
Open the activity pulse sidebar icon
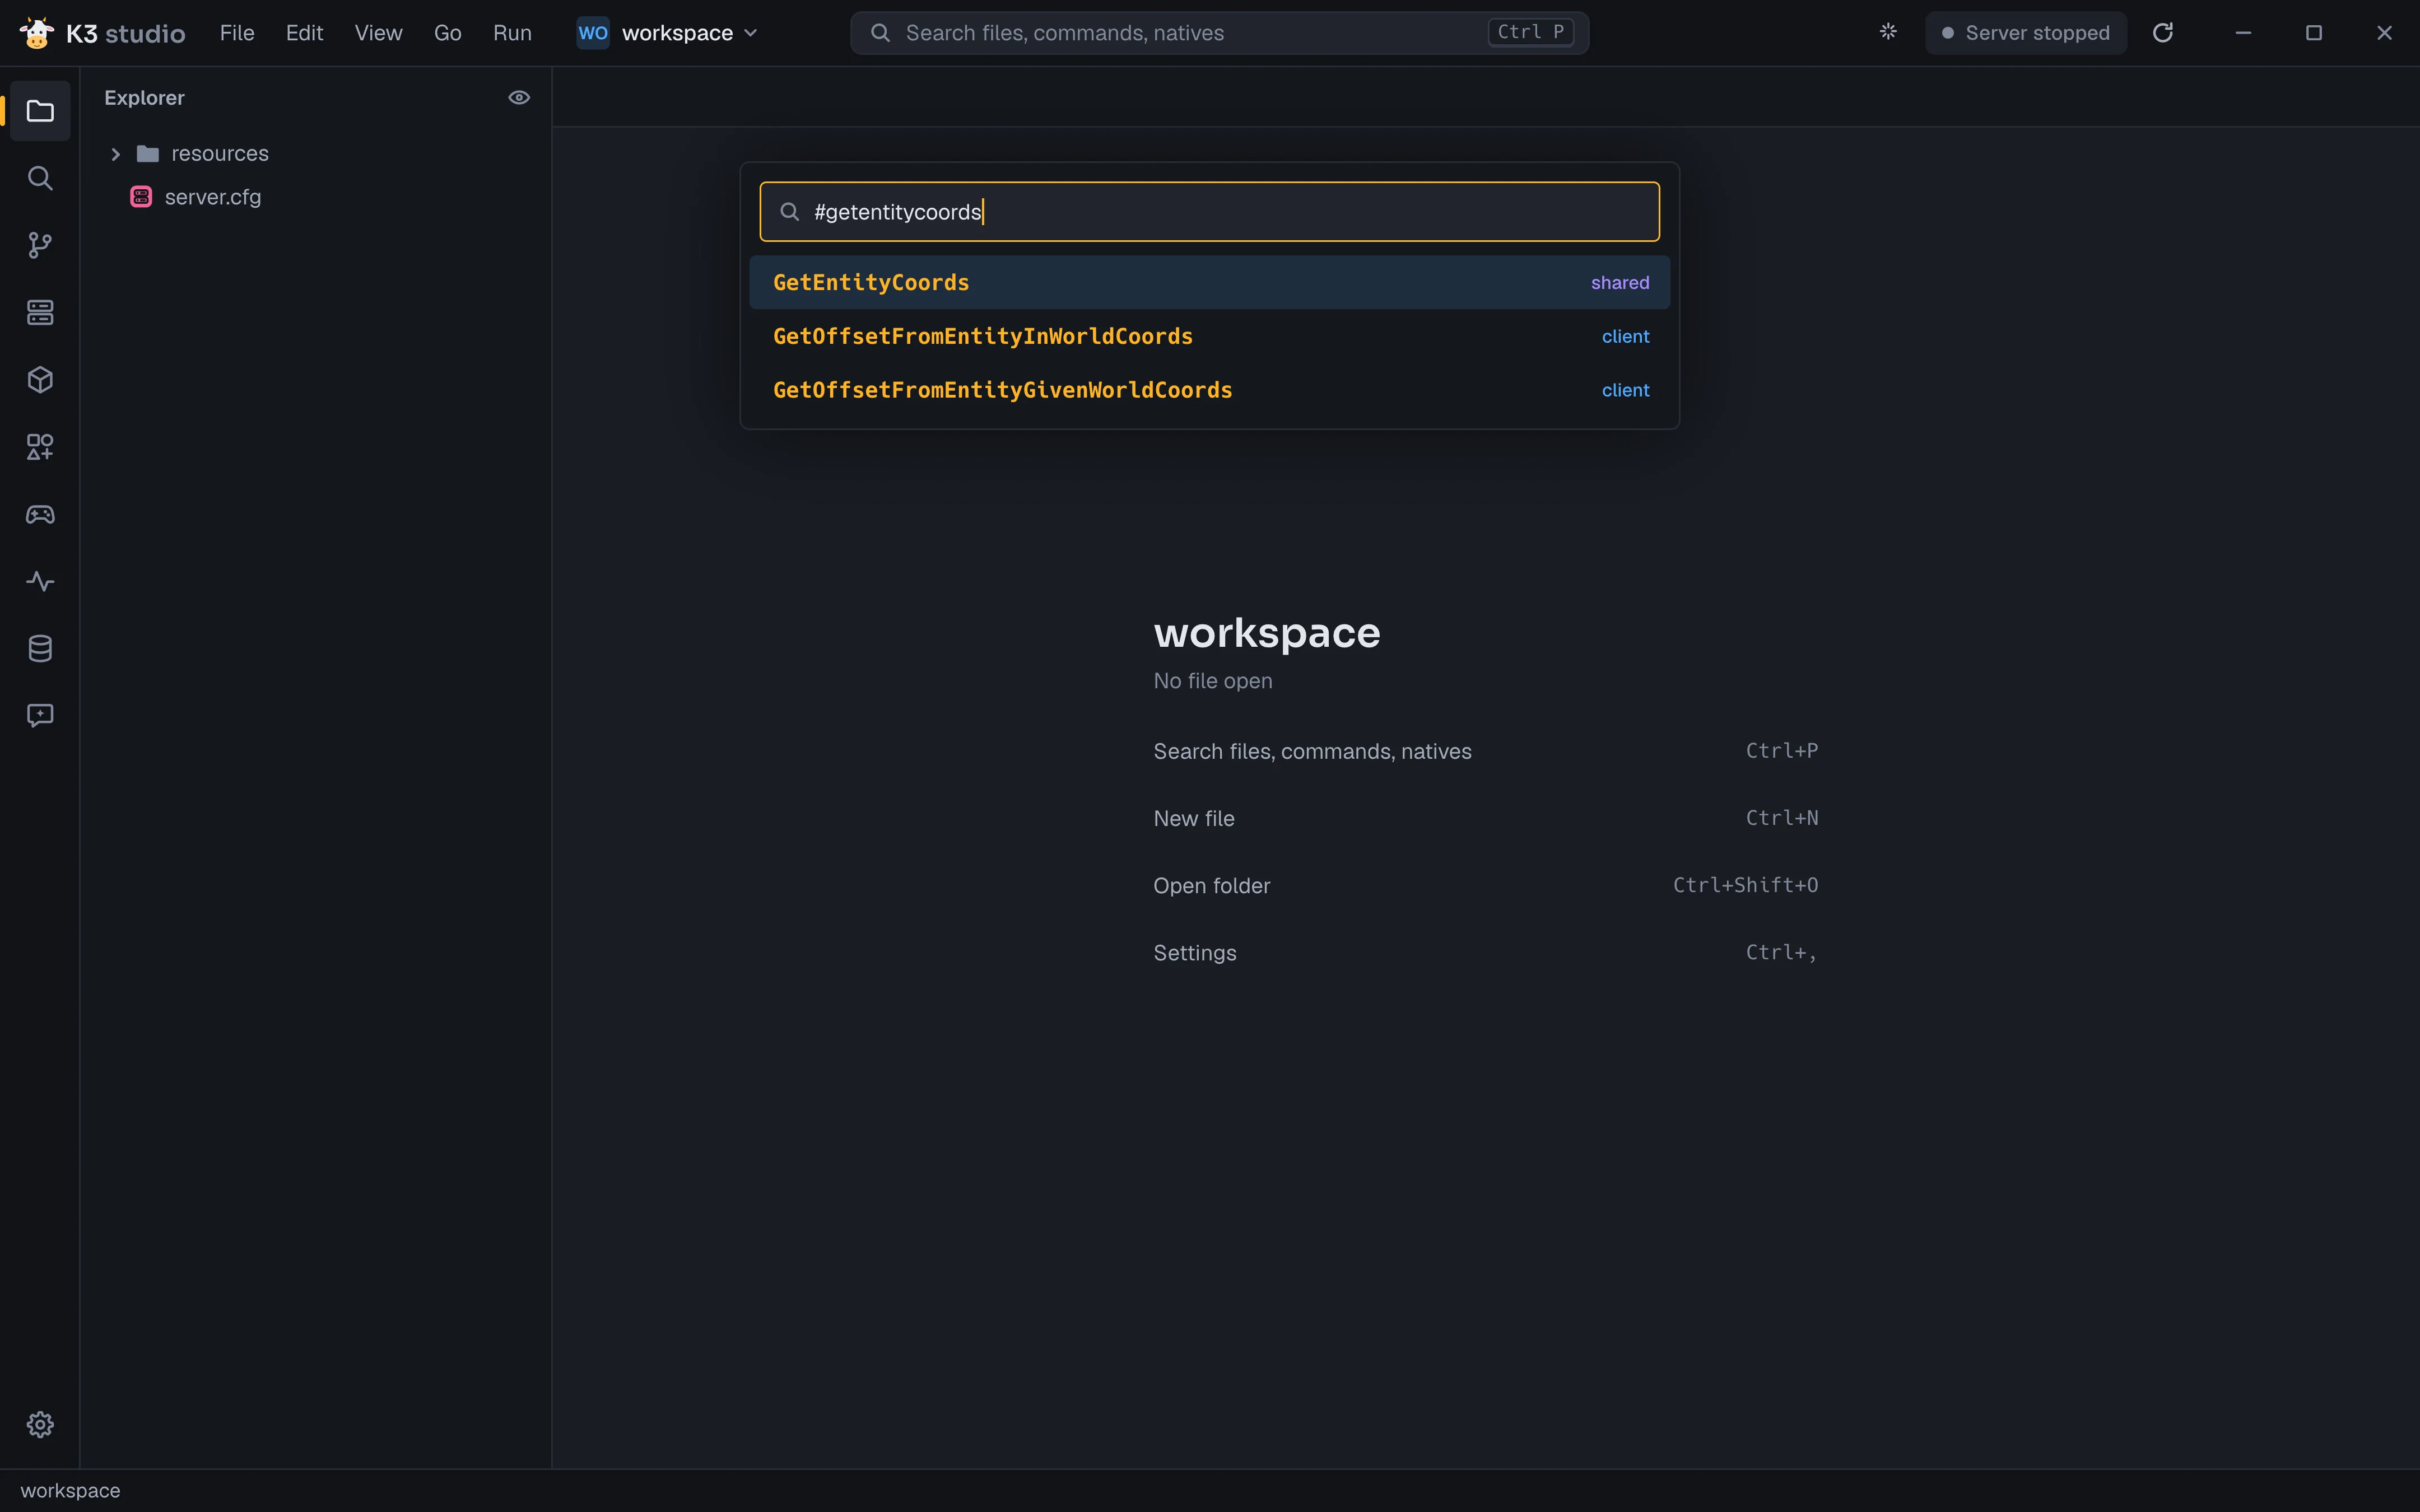click(x=40, y=581)
